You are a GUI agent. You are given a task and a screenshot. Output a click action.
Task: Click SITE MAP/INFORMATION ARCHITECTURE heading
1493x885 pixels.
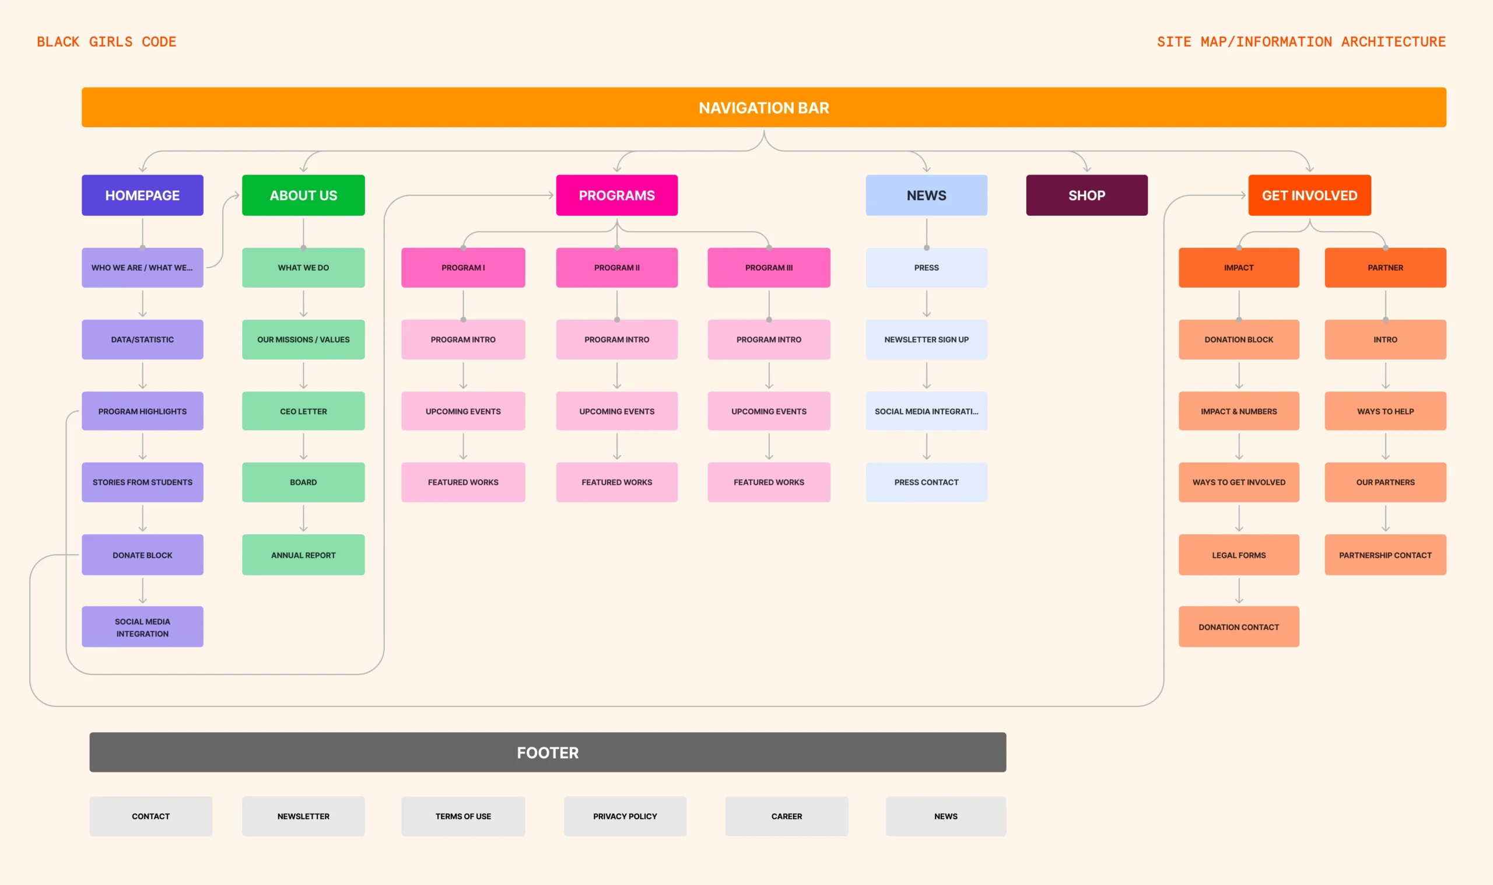[1301, 42]
